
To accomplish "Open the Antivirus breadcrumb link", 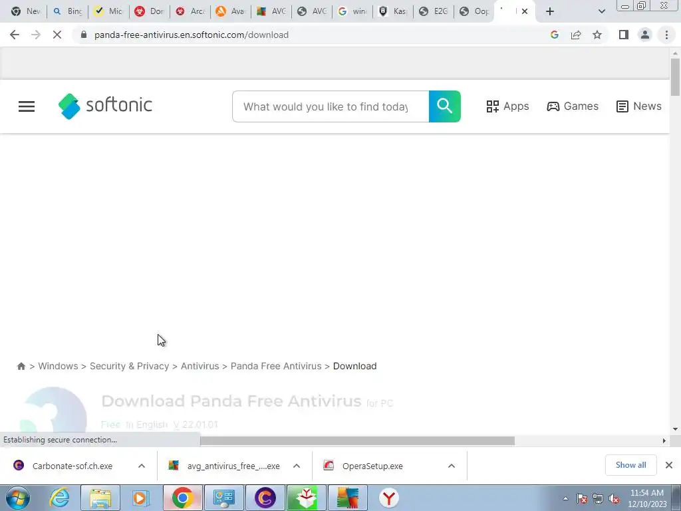I will [x=200, y=367].
